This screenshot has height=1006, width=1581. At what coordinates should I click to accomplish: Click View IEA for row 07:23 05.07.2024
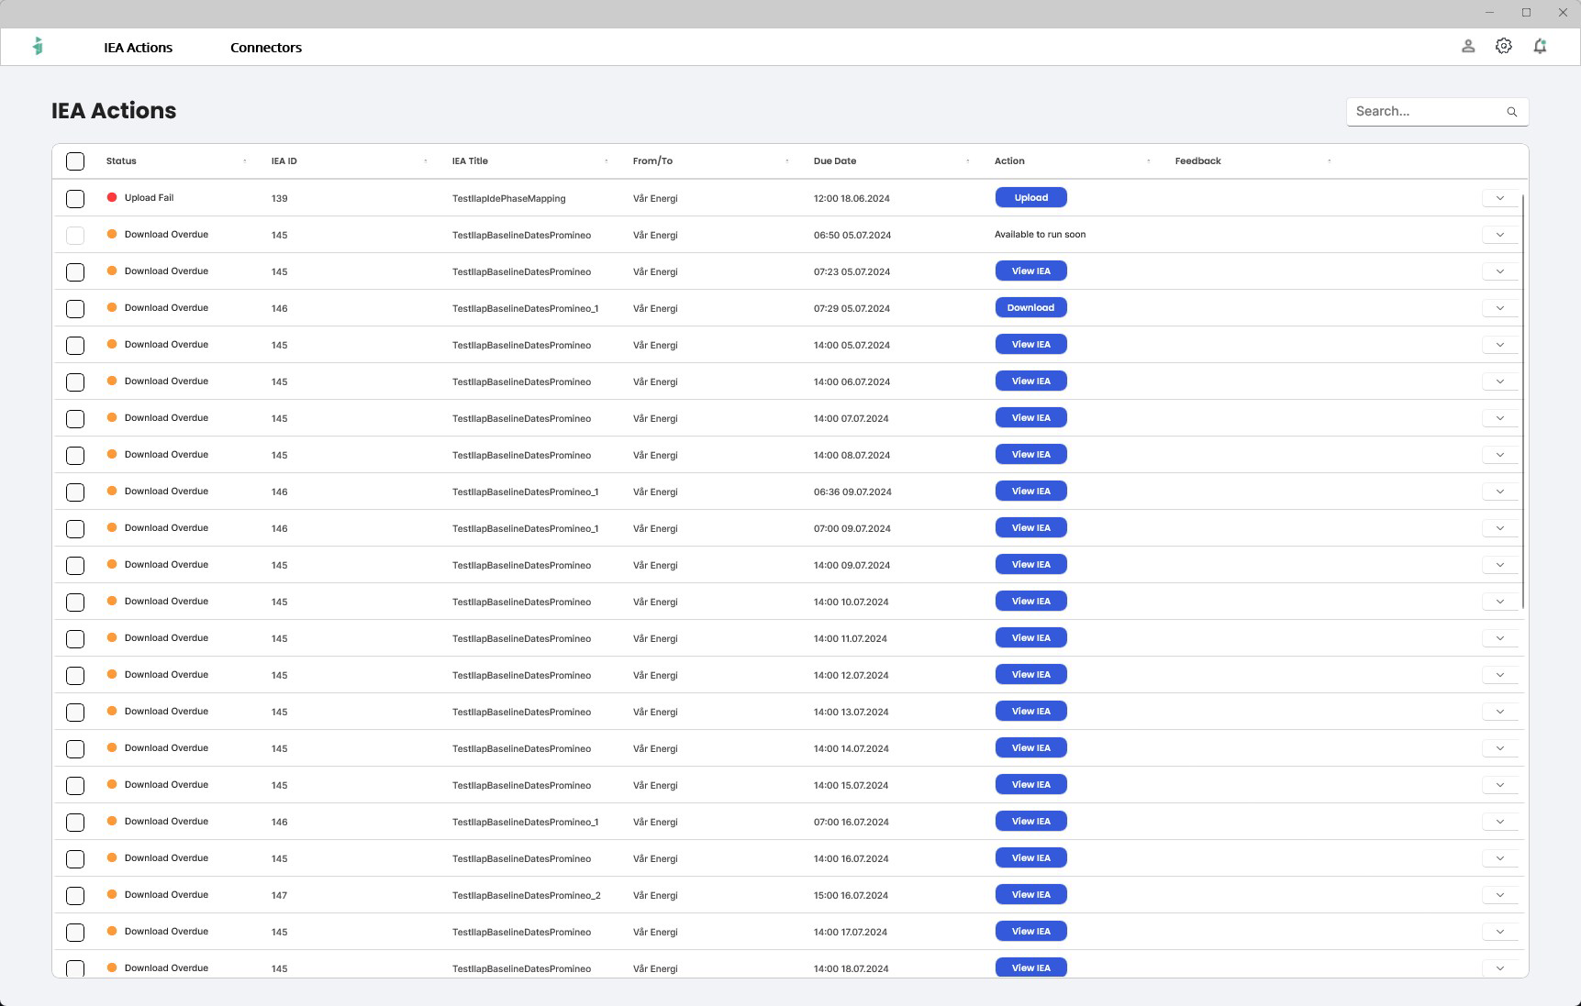point(1031,271)
